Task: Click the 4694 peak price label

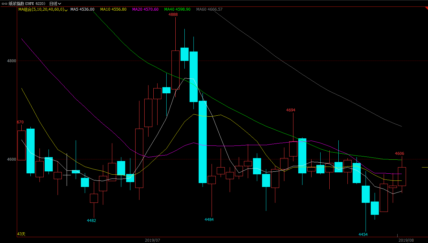Action: [x=291, y=110]
